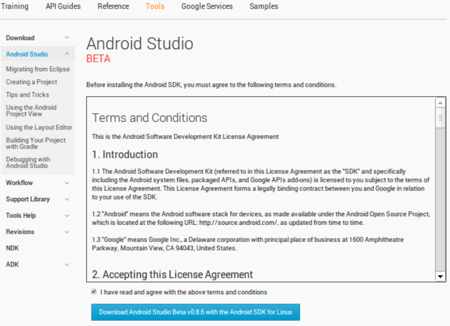Open Migrating from Eclipse page
This screenshot has width=450, height=326.
[x=38, y=69]
